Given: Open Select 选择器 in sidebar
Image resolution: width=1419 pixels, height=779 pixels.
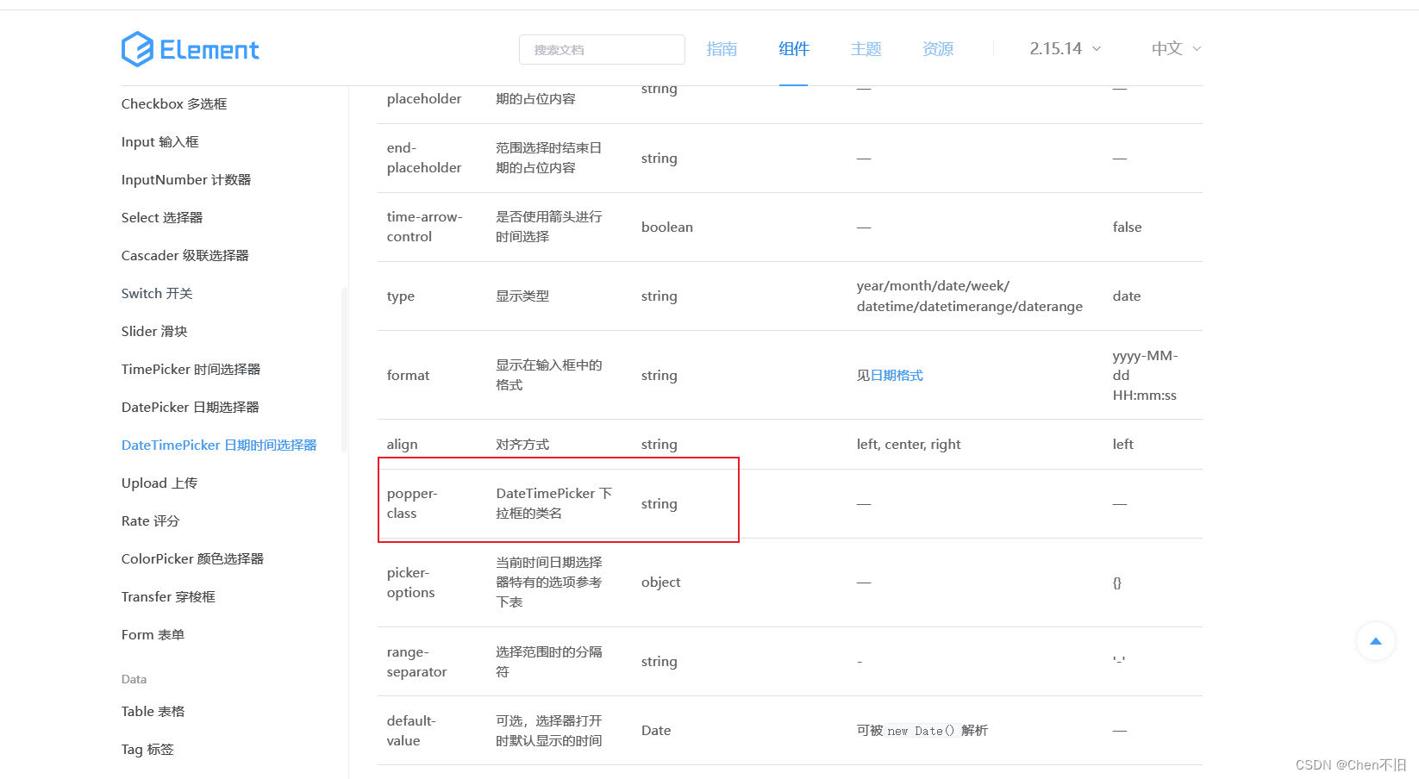Looking at the screenshot, I should (x=162, y=217).
